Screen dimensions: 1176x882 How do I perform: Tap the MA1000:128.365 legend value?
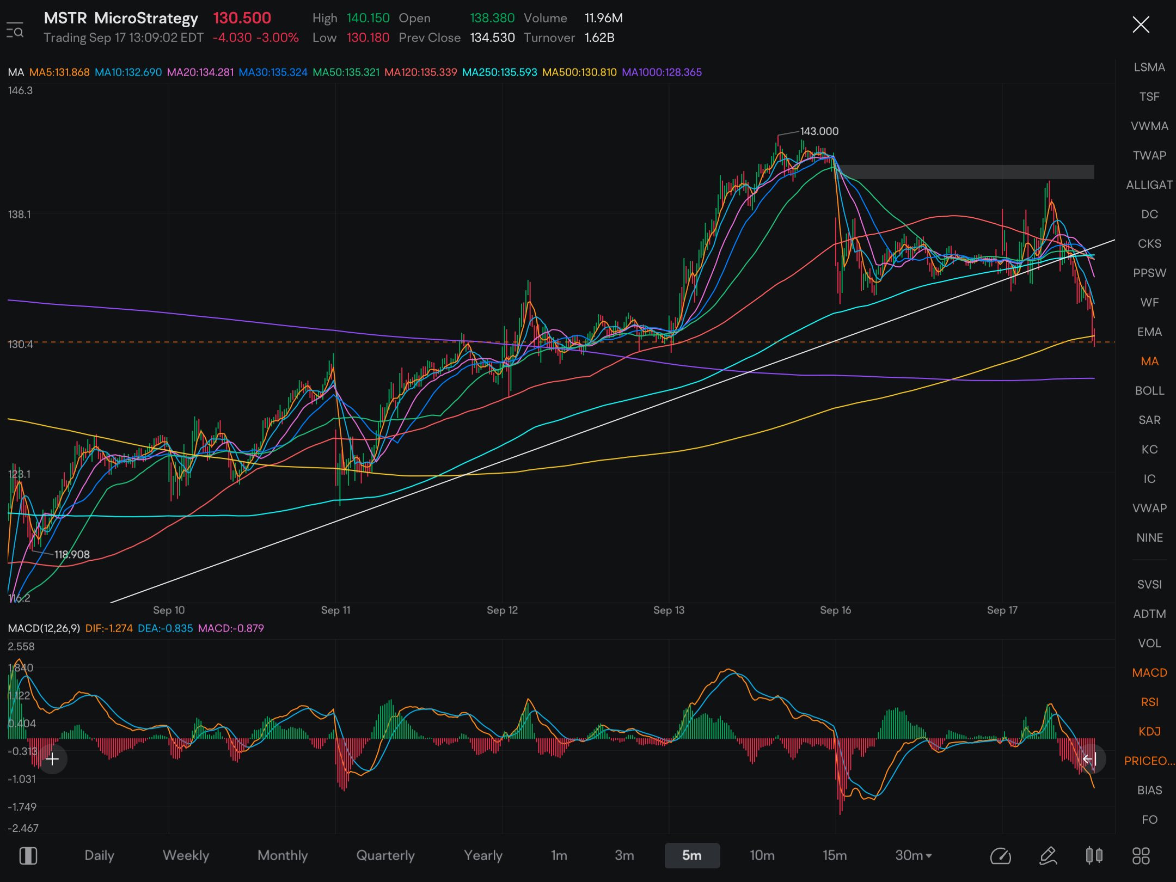pos(661,72)
